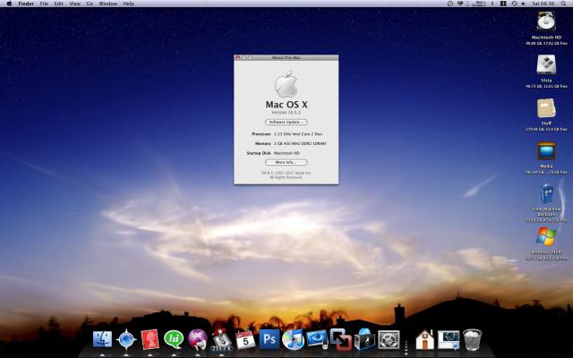Click the Software Update button
Screen dimensions: 573x358
[286, 122]
